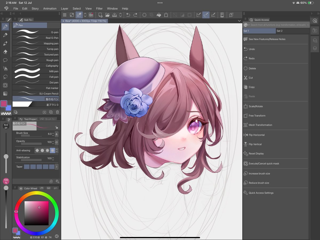
Task: Click the Scale/Rotate icon in command bar
Action: click(x=166, y=15)
